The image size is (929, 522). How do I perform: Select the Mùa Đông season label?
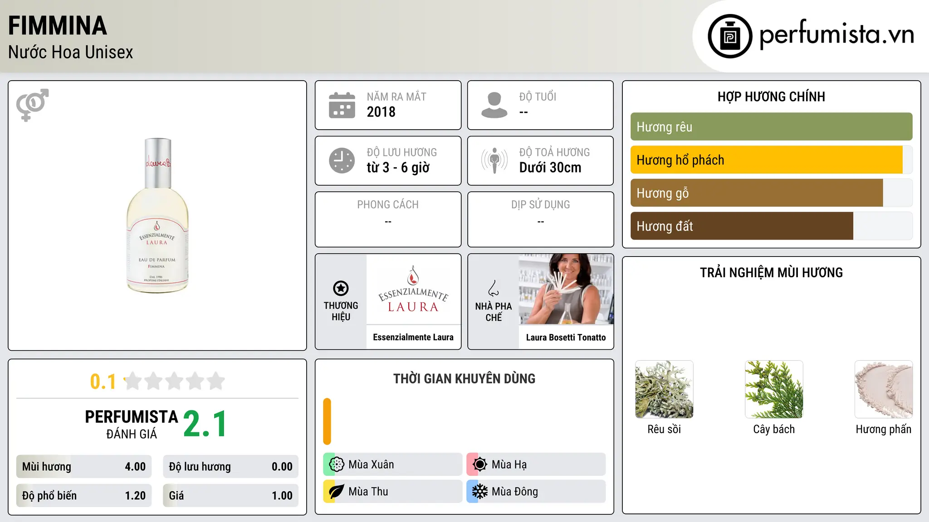(515, 492)
